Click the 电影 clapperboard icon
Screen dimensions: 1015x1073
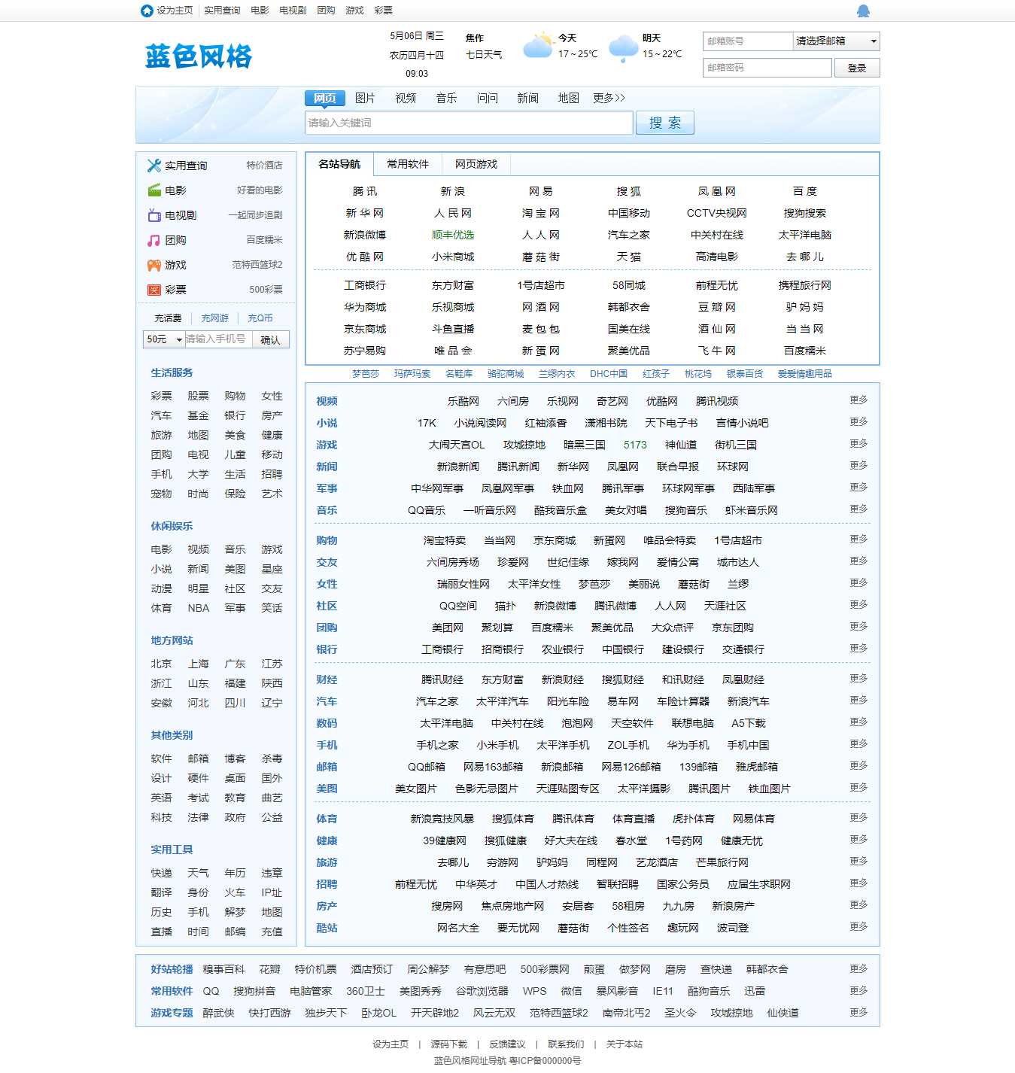(153, 190)
